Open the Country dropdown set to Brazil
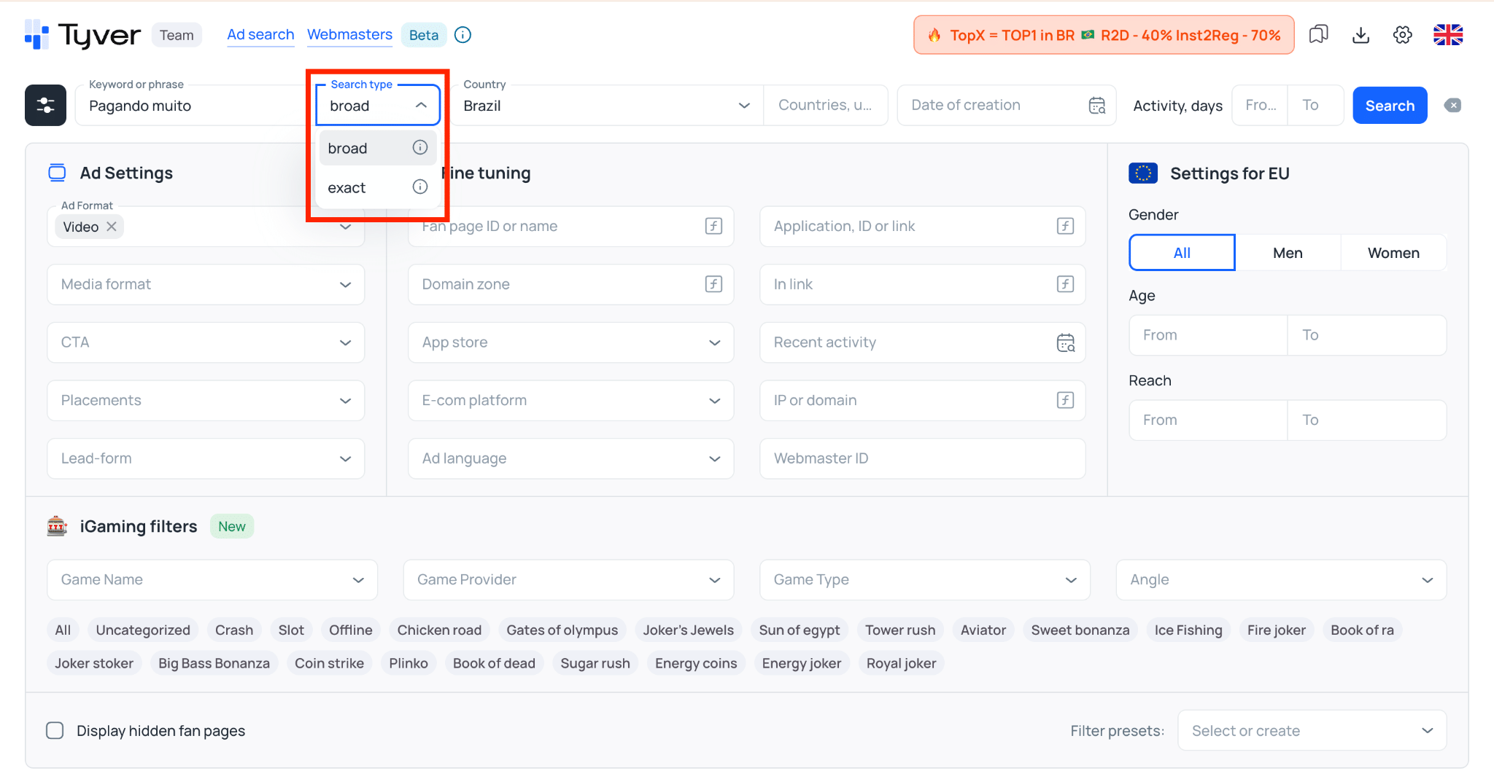Screen dimensions: 1494x771 [607, 106]
